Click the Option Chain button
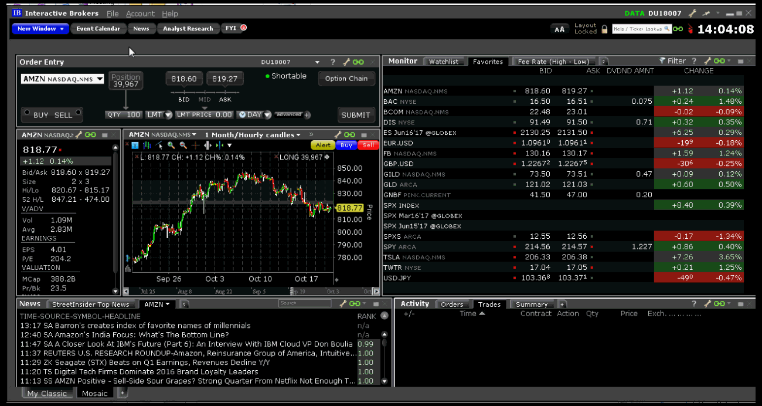Screen dimensions: 762x406 [x=346, y=79]
